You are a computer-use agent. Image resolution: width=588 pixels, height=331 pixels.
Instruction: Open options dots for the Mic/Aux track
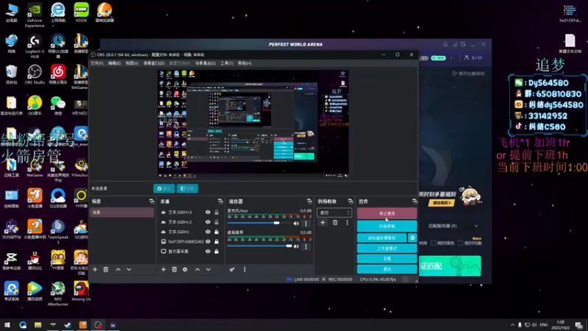306,224
